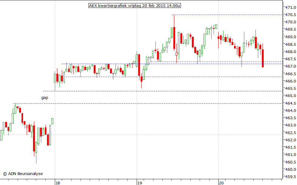Click the date label 19 on time axis

[x=140, y=183]
